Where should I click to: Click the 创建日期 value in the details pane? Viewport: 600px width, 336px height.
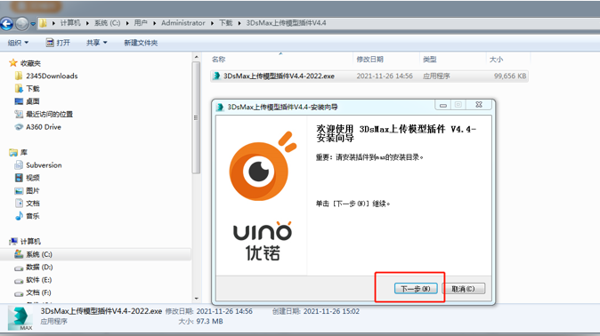331,311
